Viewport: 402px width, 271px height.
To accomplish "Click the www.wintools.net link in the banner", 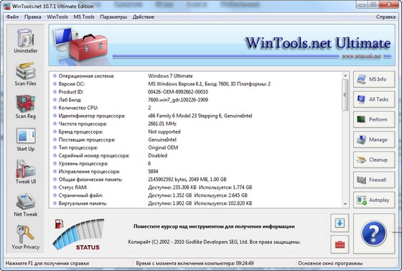I will (362, 56).
